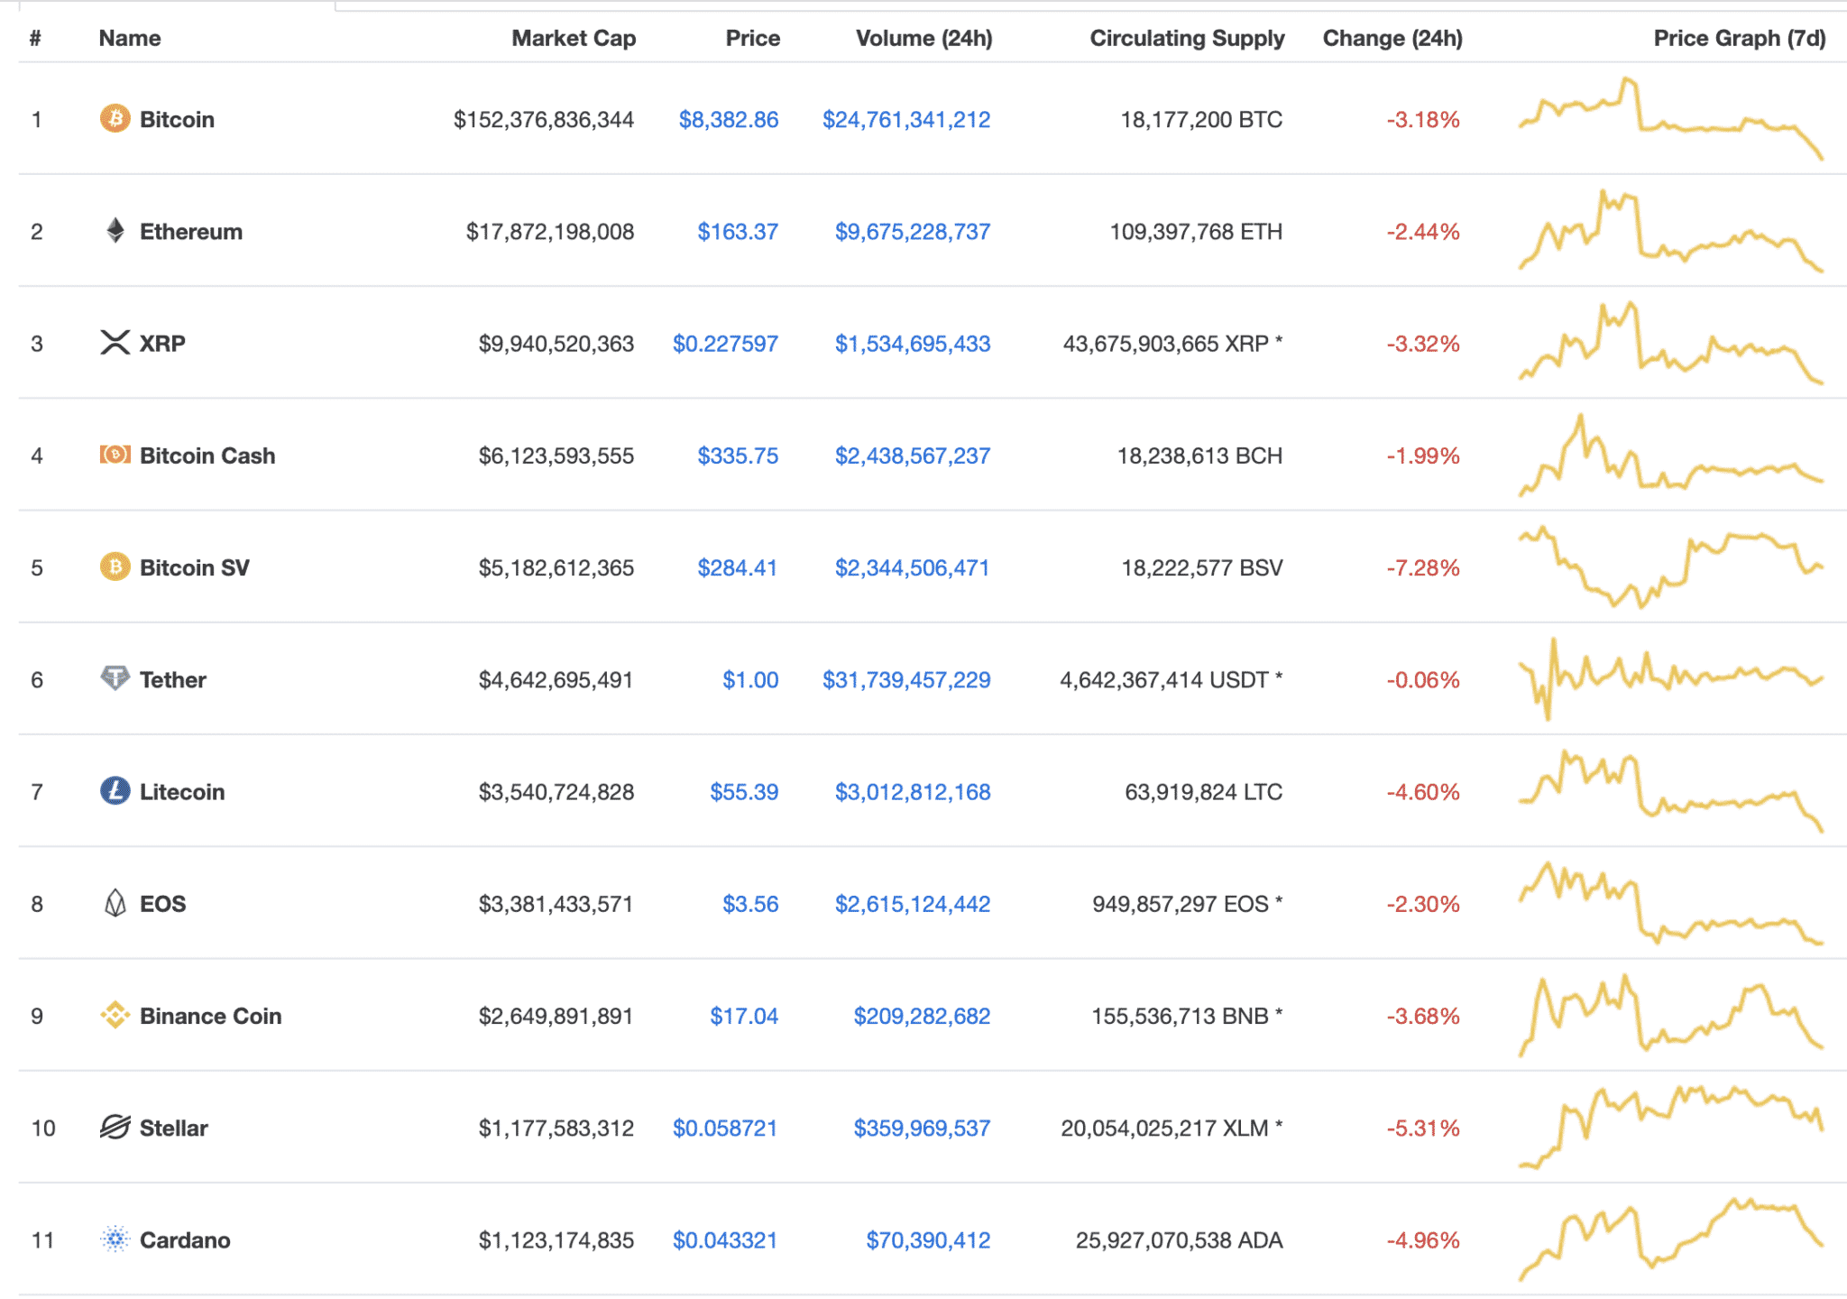
Task: Open the Cardano name link
Action: pos(185,1240)
